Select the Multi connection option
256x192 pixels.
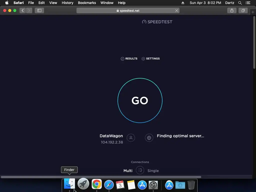point(128,170)
